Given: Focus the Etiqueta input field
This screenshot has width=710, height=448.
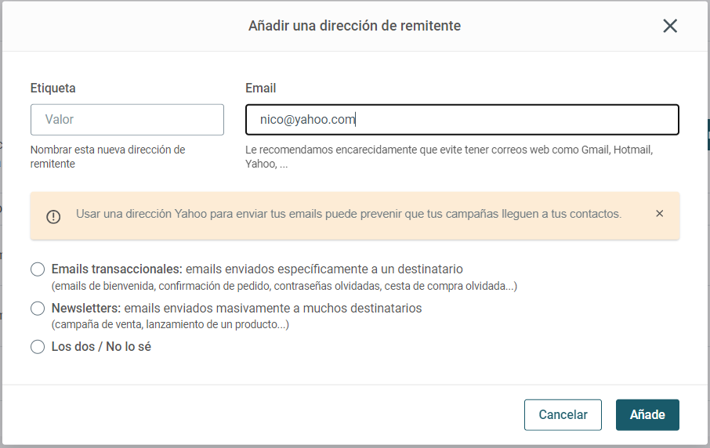Looking at the screenshot, I should [x=127, y=120].
